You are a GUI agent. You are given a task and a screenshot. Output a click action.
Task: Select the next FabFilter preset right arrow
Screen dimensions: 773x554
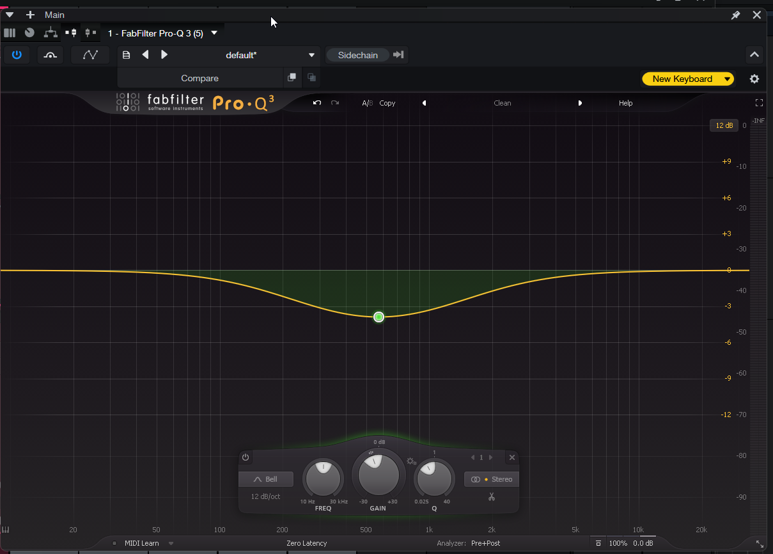pyautogui.click(x=581, y=103)
